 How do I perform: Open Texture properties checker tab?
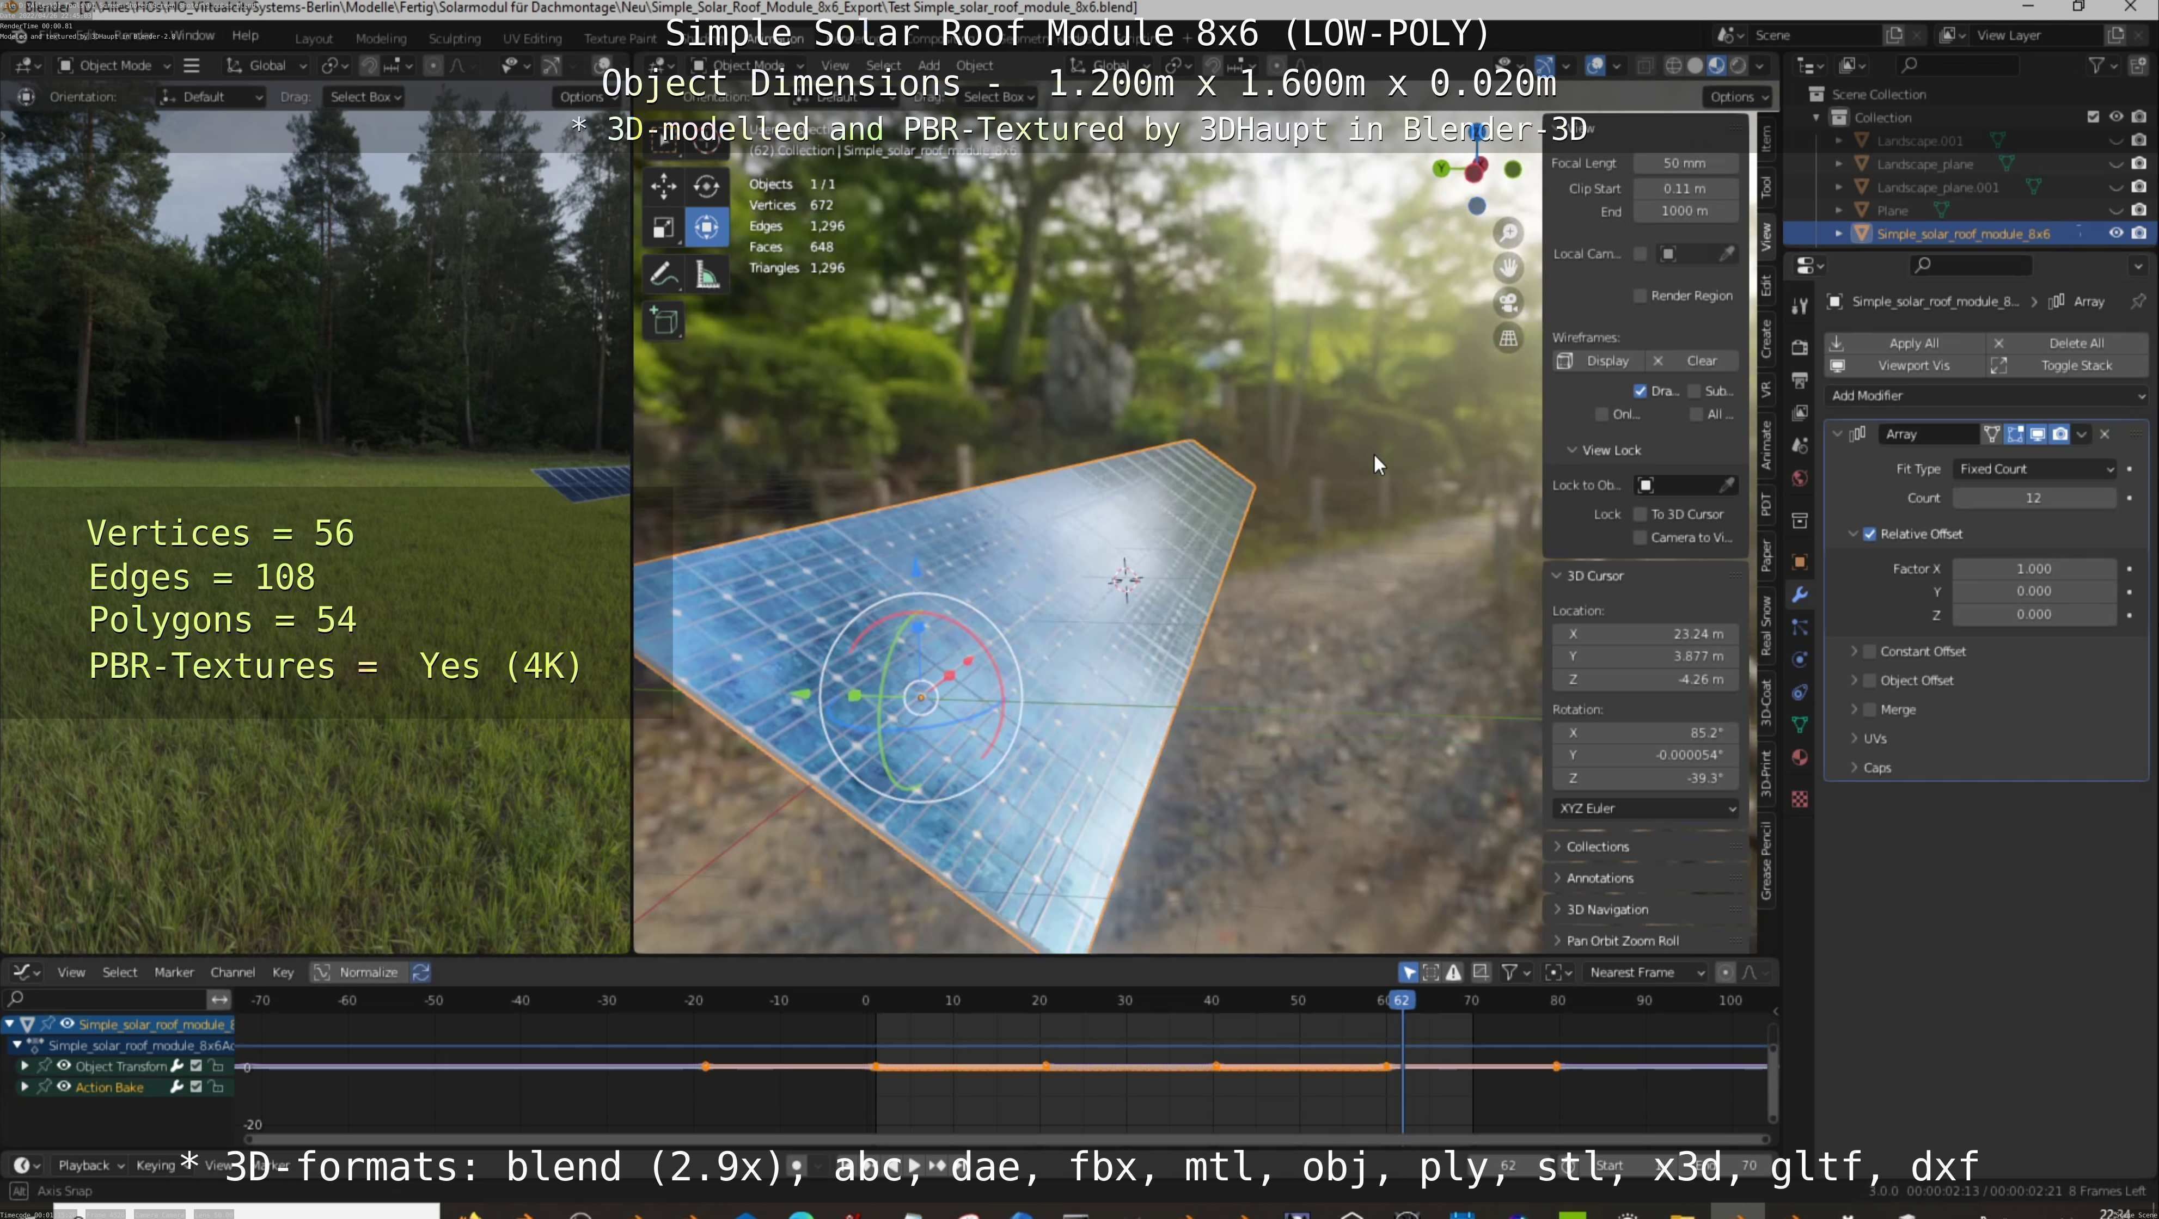click(1799, 799)
